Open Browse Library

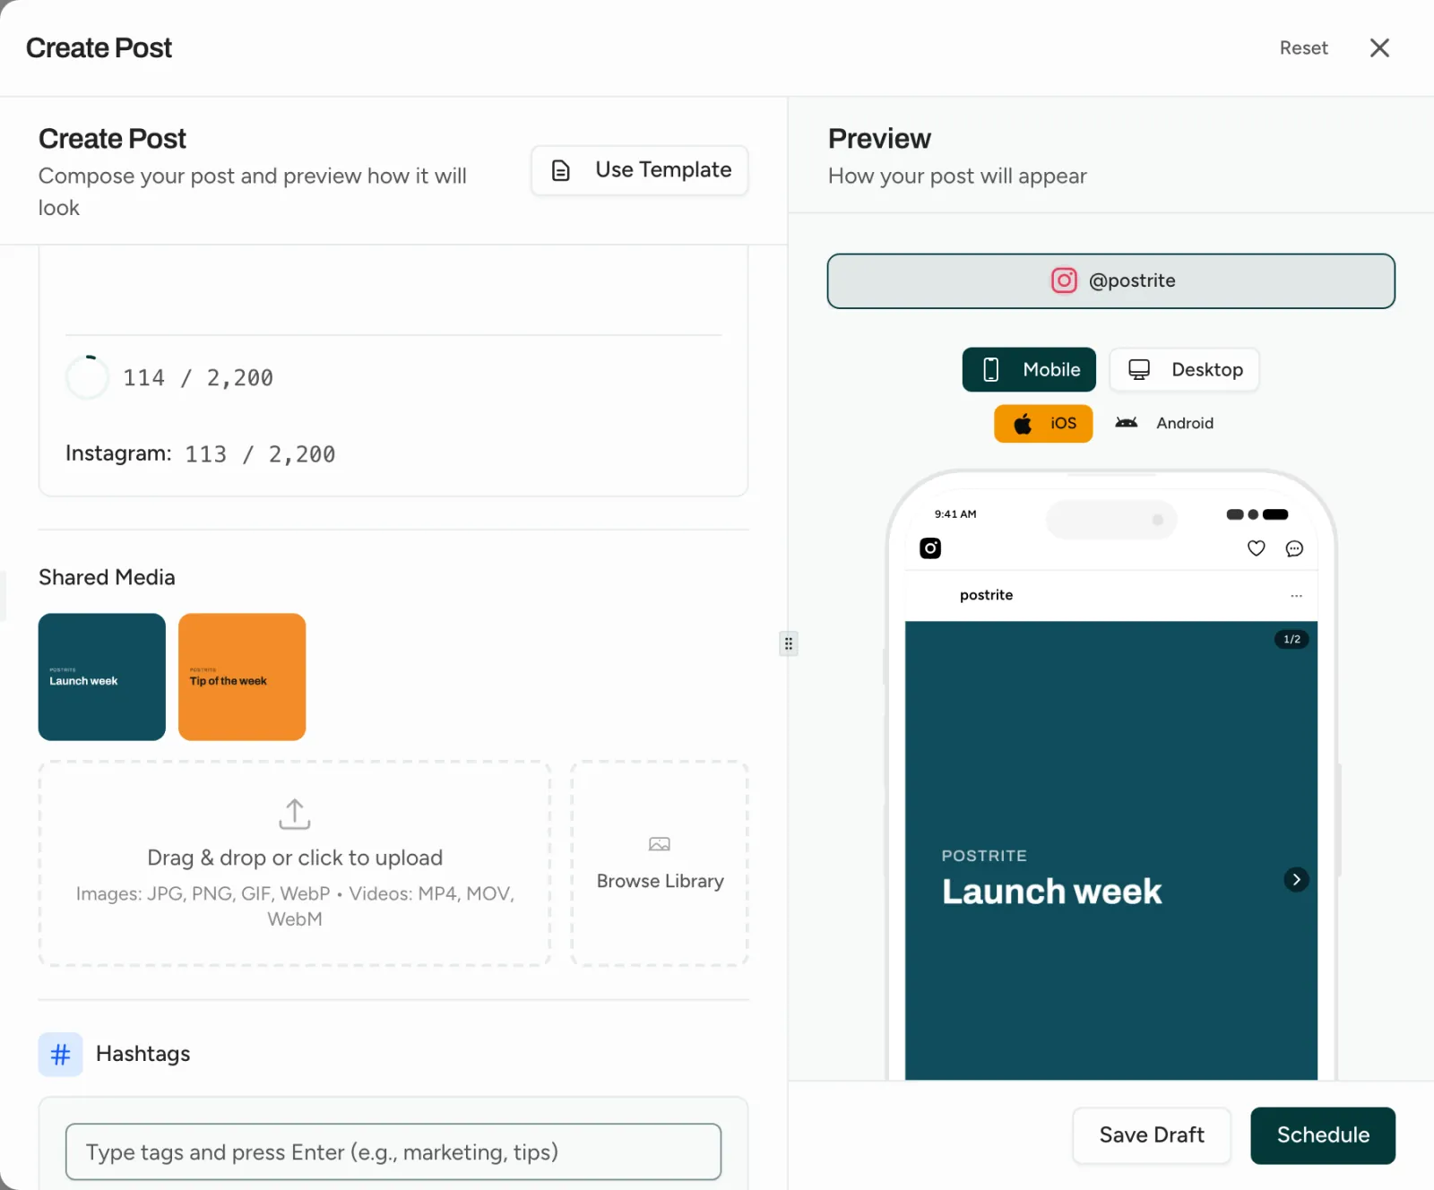(660, 864)
